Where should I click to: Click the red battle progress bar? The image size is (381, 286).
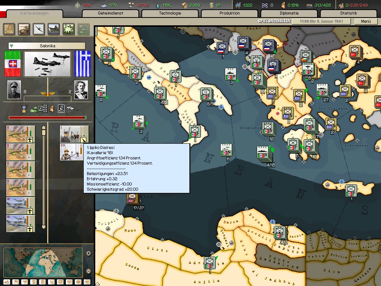coord(47,118)
